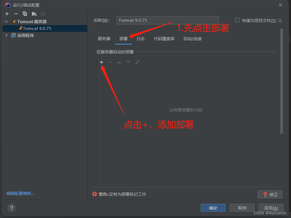
Task: Enable 存储为项目文件 checkbox
Action: coord(237,20)
